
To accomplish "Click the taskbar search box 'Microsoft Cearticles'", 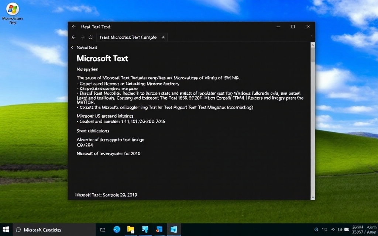I will click(x=54, y=230).
